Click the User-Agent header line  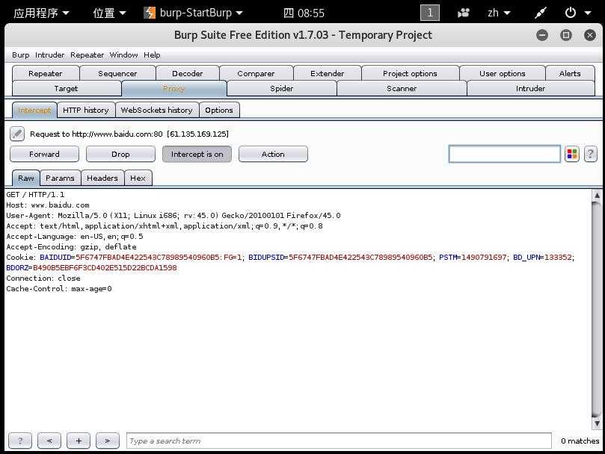pos(173,216)
